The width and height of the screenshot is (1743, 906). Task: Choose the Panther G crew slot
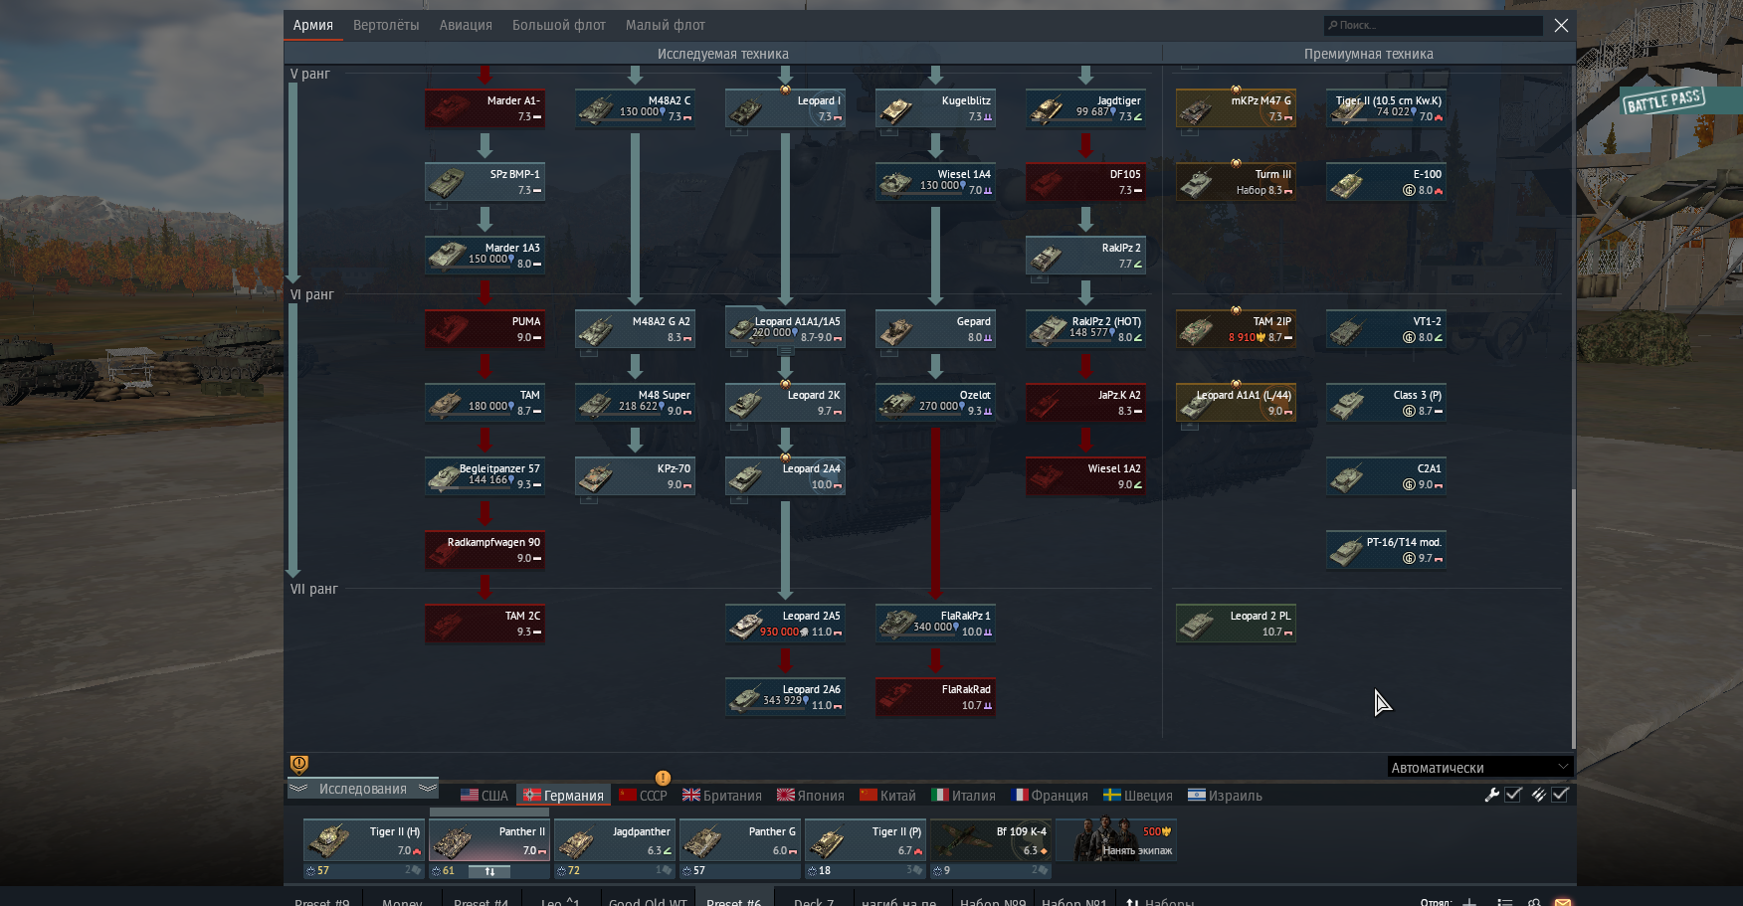740,841
